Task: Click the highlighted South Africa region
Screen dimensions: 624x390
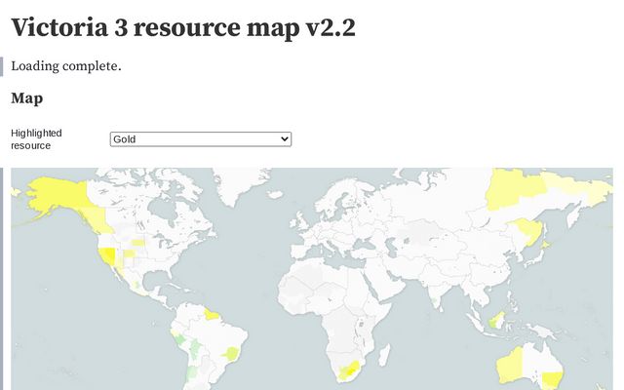Action: click(x=348, y=371)
